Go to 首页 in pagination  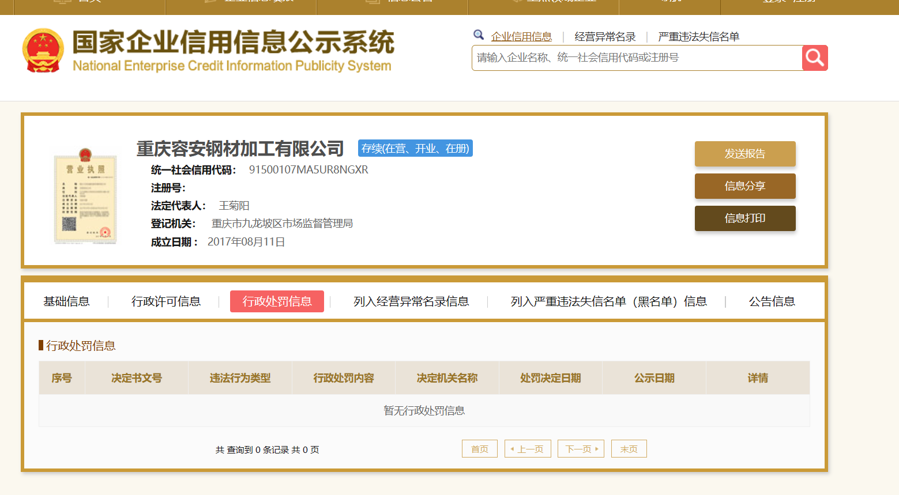click(480, 449)
